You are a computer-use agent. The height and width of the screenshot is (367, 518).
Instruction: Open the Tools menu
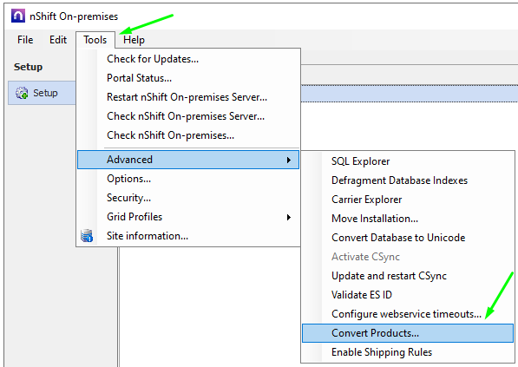(95, 40)
